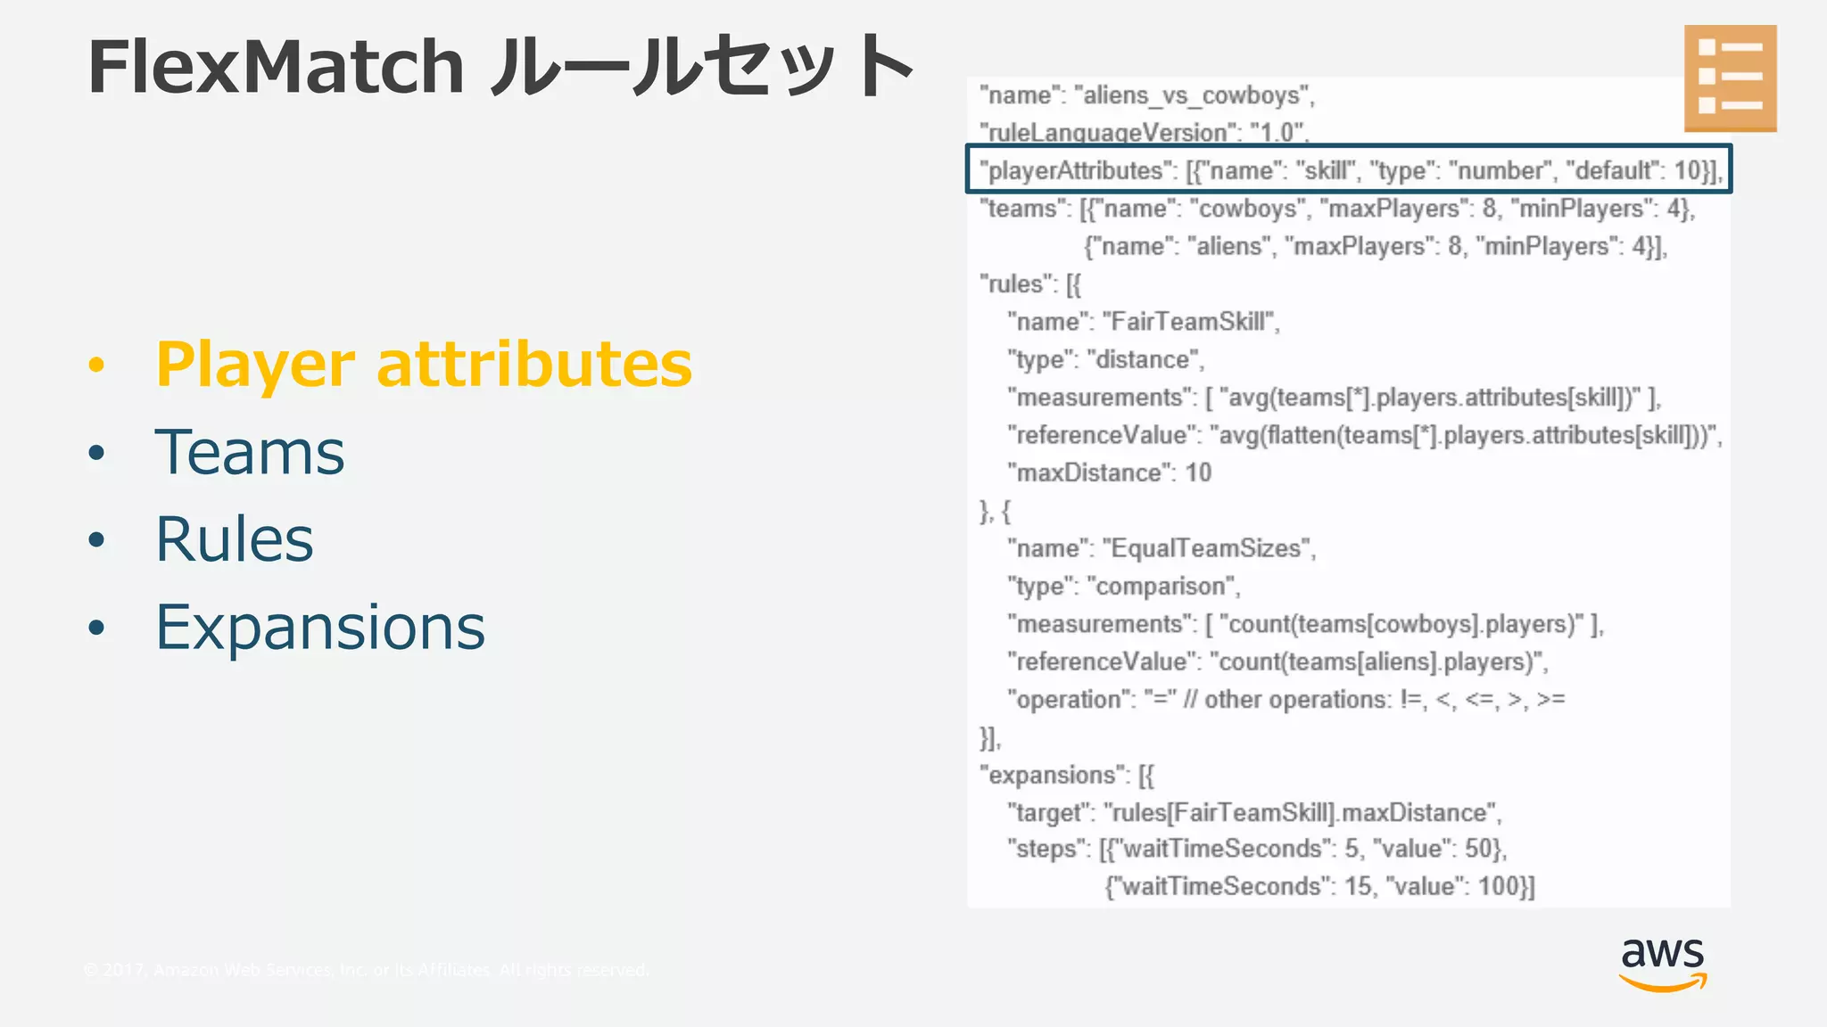Click the cowboys team definition line
This screenshot has height=1027, width=1827.
[x=1336, y=209]
